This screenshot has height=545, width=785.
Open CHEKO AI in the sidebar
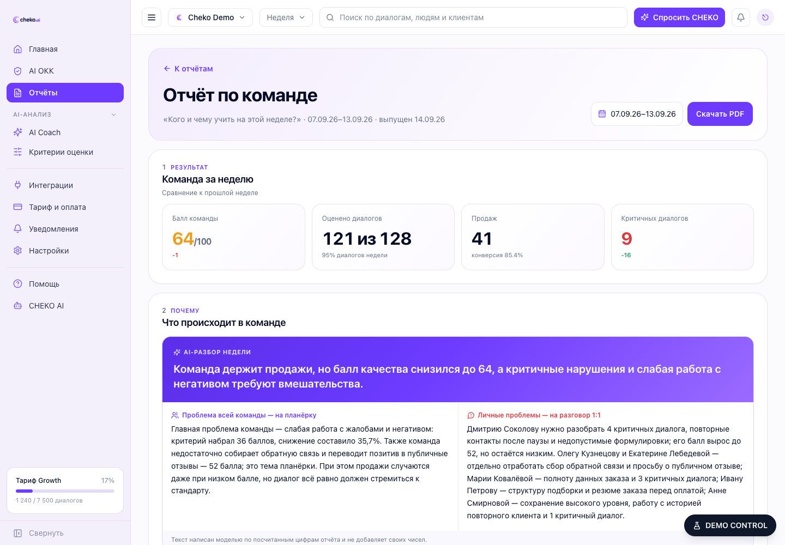click(x=65, y=306)
